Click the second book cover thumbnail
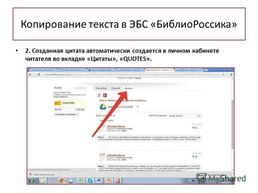Screen dimensions: 258x193 (102, 157)
